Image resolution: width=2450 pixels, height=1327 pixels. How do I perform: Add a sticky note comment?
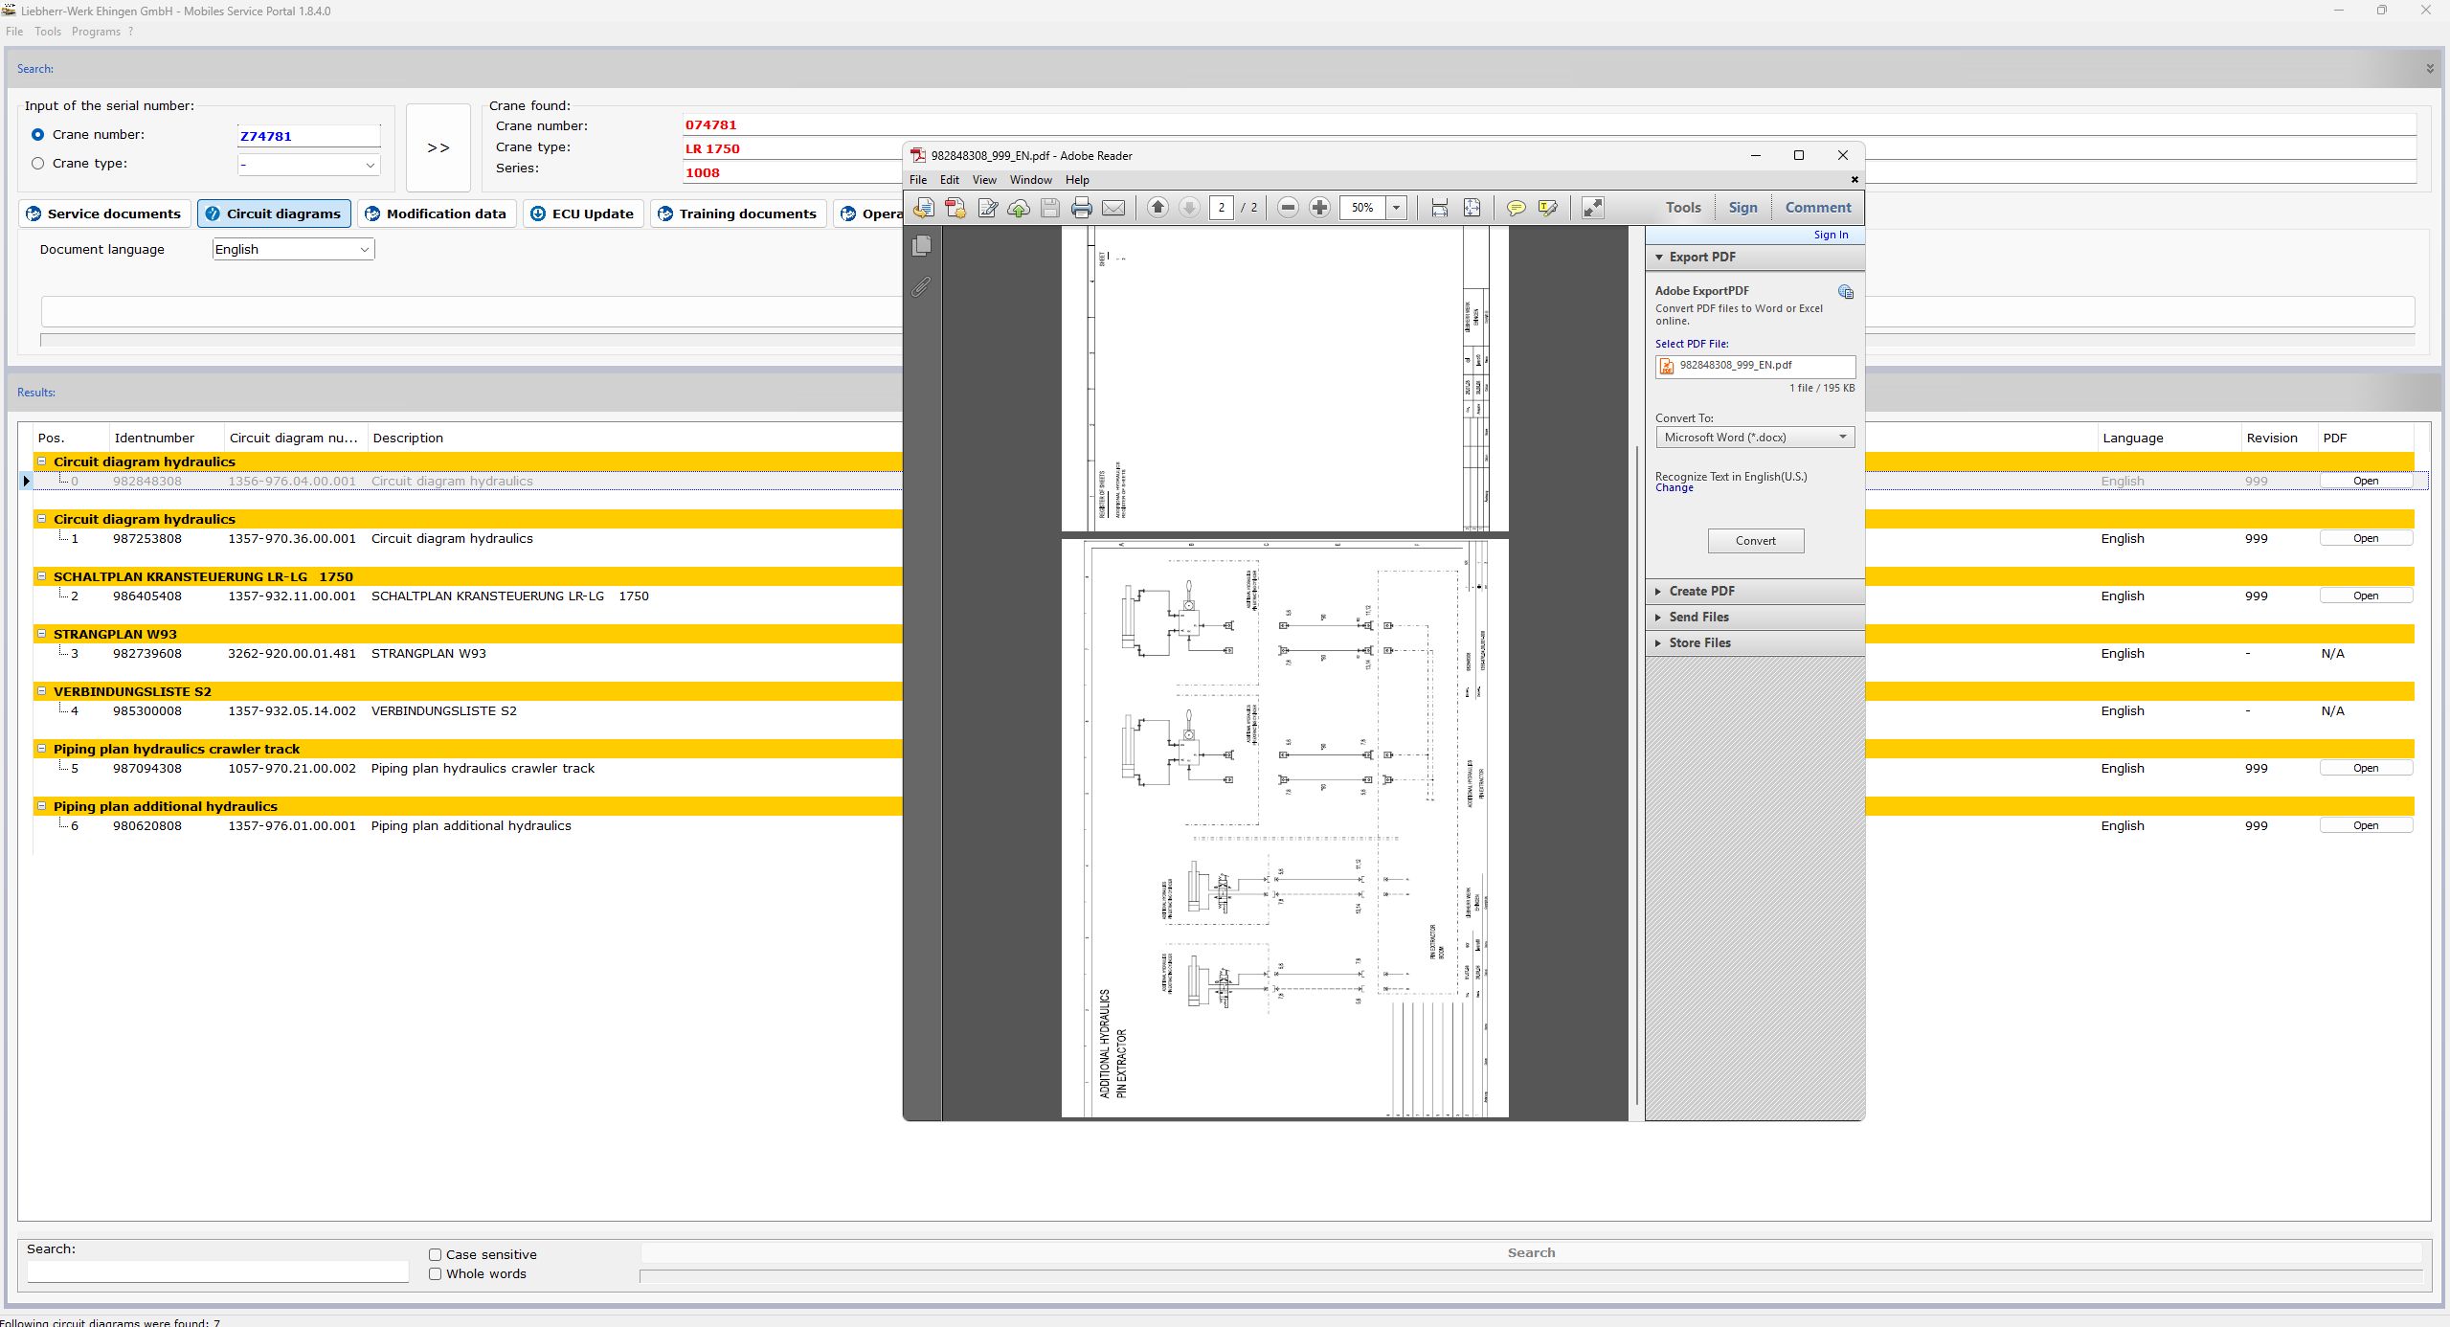tap(1516, 208)
